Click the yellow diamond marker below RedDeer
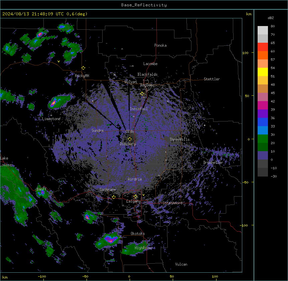 coord(142,94)
